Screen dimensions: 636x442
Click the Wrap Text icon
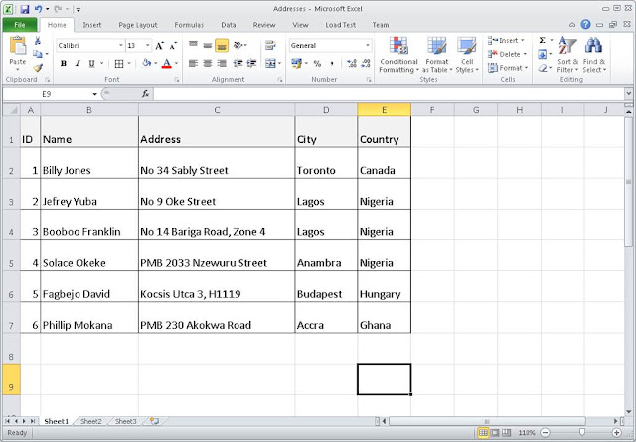(x=270, y=45)
